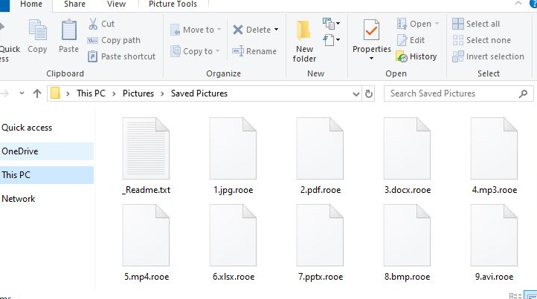This screenshot has width=537, height=299.
Task: Click the Copy icon in Clipboard group
Action: tap(37, 36)
